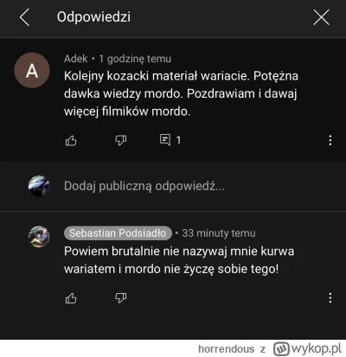Click the 33 minuty temu timestamp
Viewport: 346px width, 357px height.
(x=219, y=233)
